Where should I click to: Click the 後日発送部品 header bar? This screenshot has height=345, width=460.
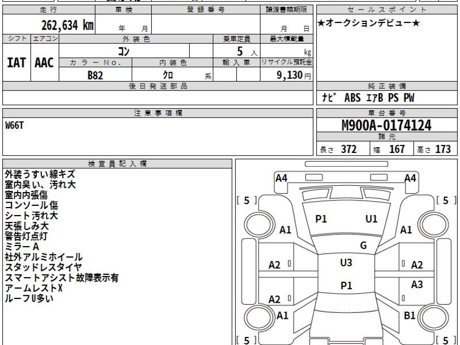coord(158,86)
